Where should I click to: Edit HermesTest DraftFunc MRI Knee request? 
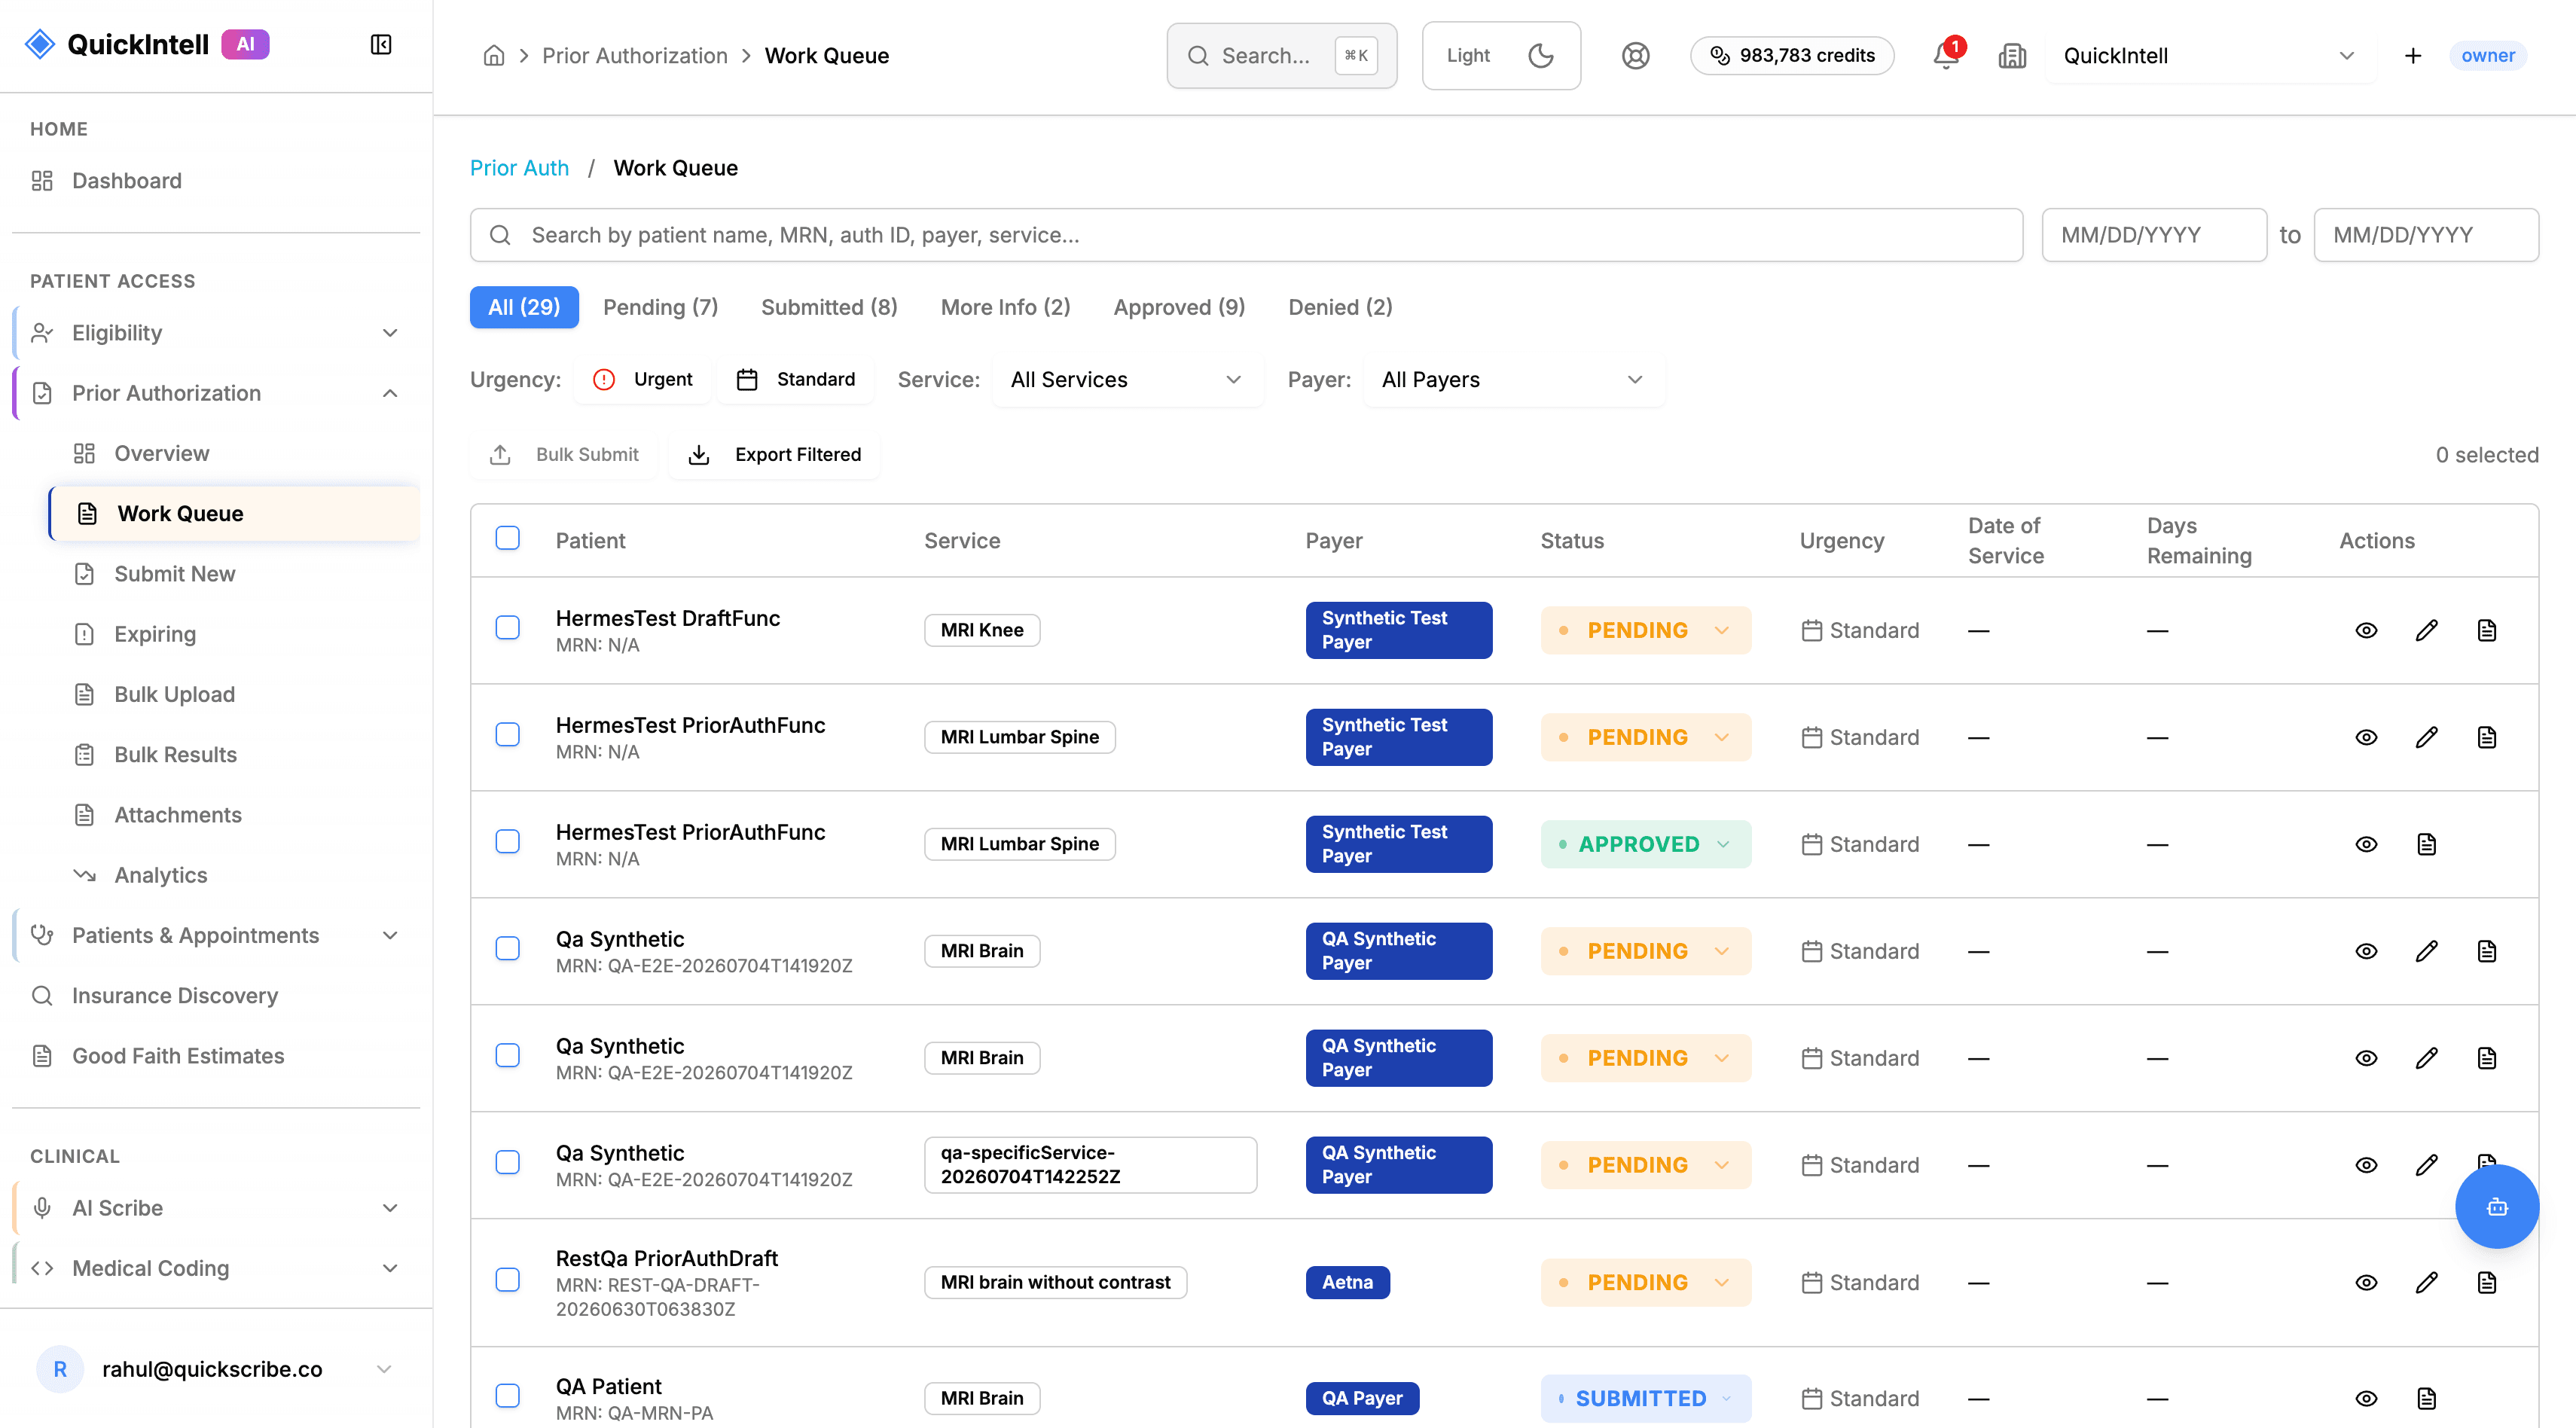(2427, 630)
